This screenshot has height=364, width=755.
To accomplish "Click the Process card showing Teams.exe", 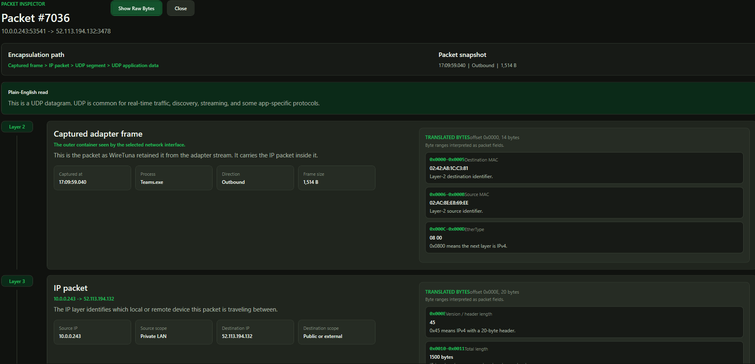I will [x=174, y=178].
